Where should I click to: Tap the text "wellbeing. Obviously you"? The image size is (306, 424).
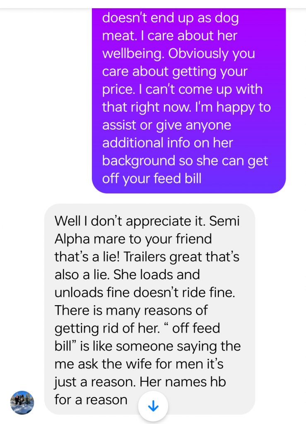pos(178,53)
